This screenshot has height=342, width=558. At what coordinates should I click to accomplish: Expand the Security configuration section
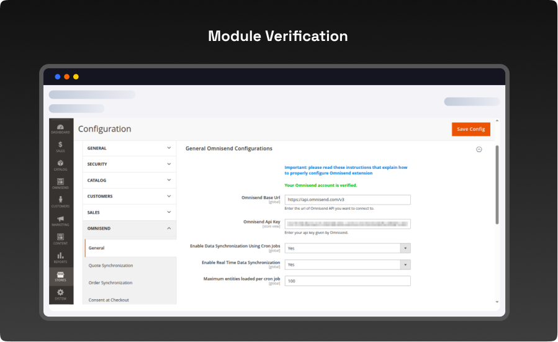pos(129,164)
